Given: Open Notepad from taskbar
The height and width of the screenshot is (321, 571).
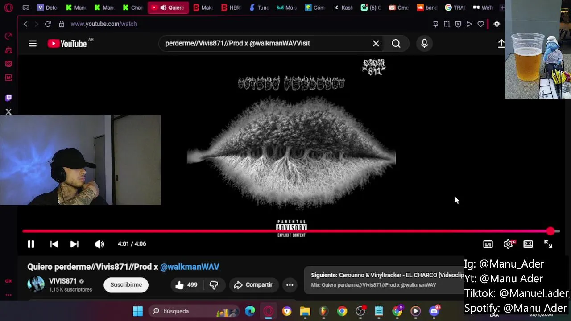Looking at the screenshot, I should (379, 311).
